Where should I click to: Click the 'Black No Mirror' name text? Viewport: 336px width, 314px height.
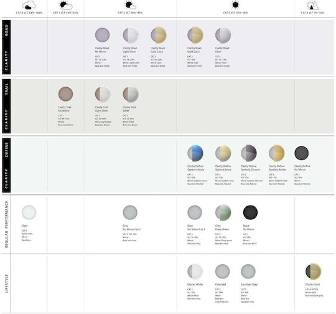click(248, 227)
